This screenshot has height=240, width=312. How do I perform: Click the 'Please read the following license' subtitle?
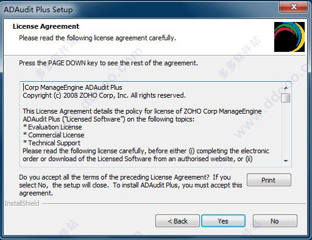coord(97,38)
